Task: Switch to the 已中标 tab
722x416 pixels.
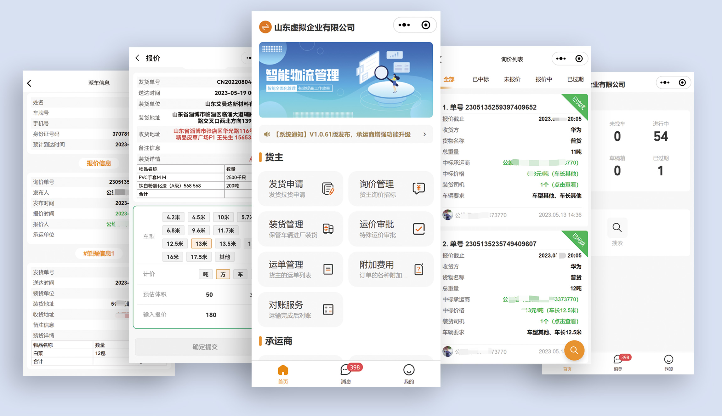Action: point(480,79)
